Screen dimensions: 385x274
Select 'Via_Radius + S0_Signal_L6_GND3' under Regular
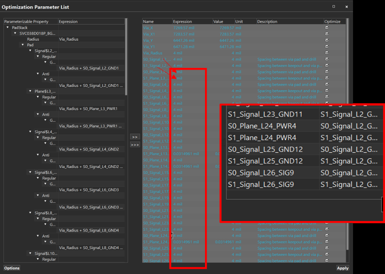(89, 190)
